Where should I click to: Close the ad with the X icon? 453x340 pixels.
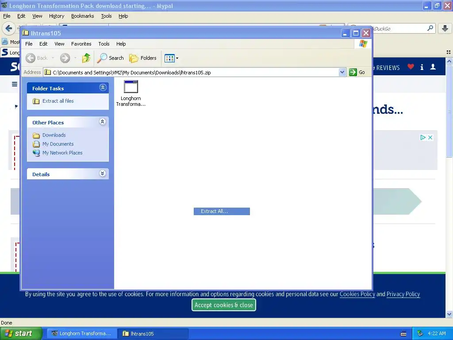point(430,137)
